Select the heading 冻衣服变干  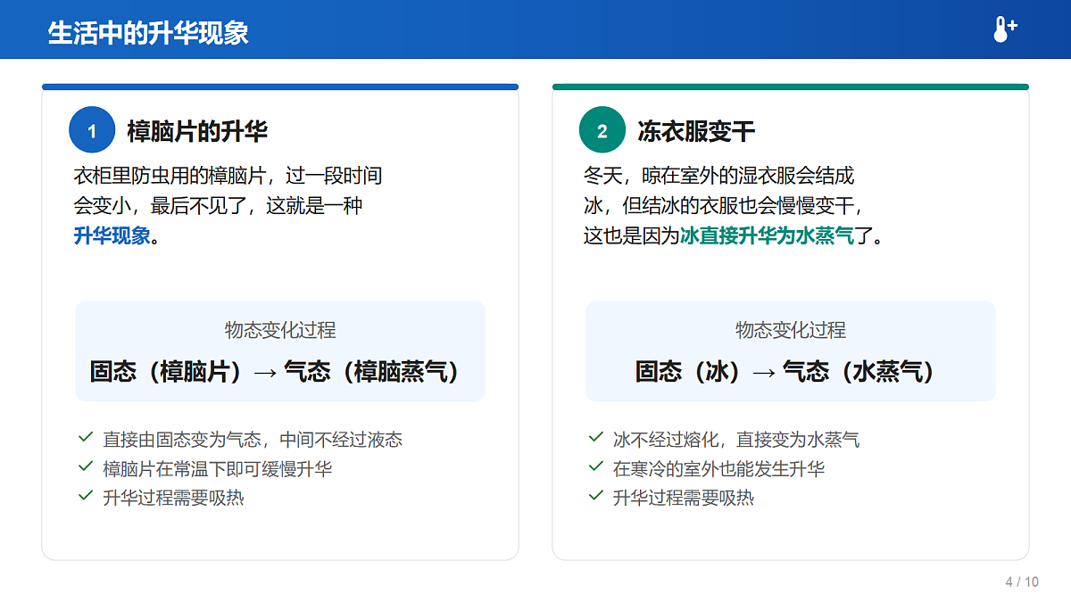tap(696, 132)
